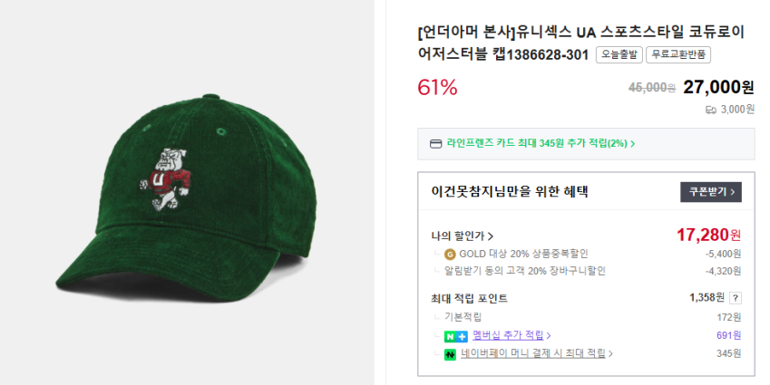Click the GOLD grade badge icon
The image size is (770, 385).
point(450,254)
